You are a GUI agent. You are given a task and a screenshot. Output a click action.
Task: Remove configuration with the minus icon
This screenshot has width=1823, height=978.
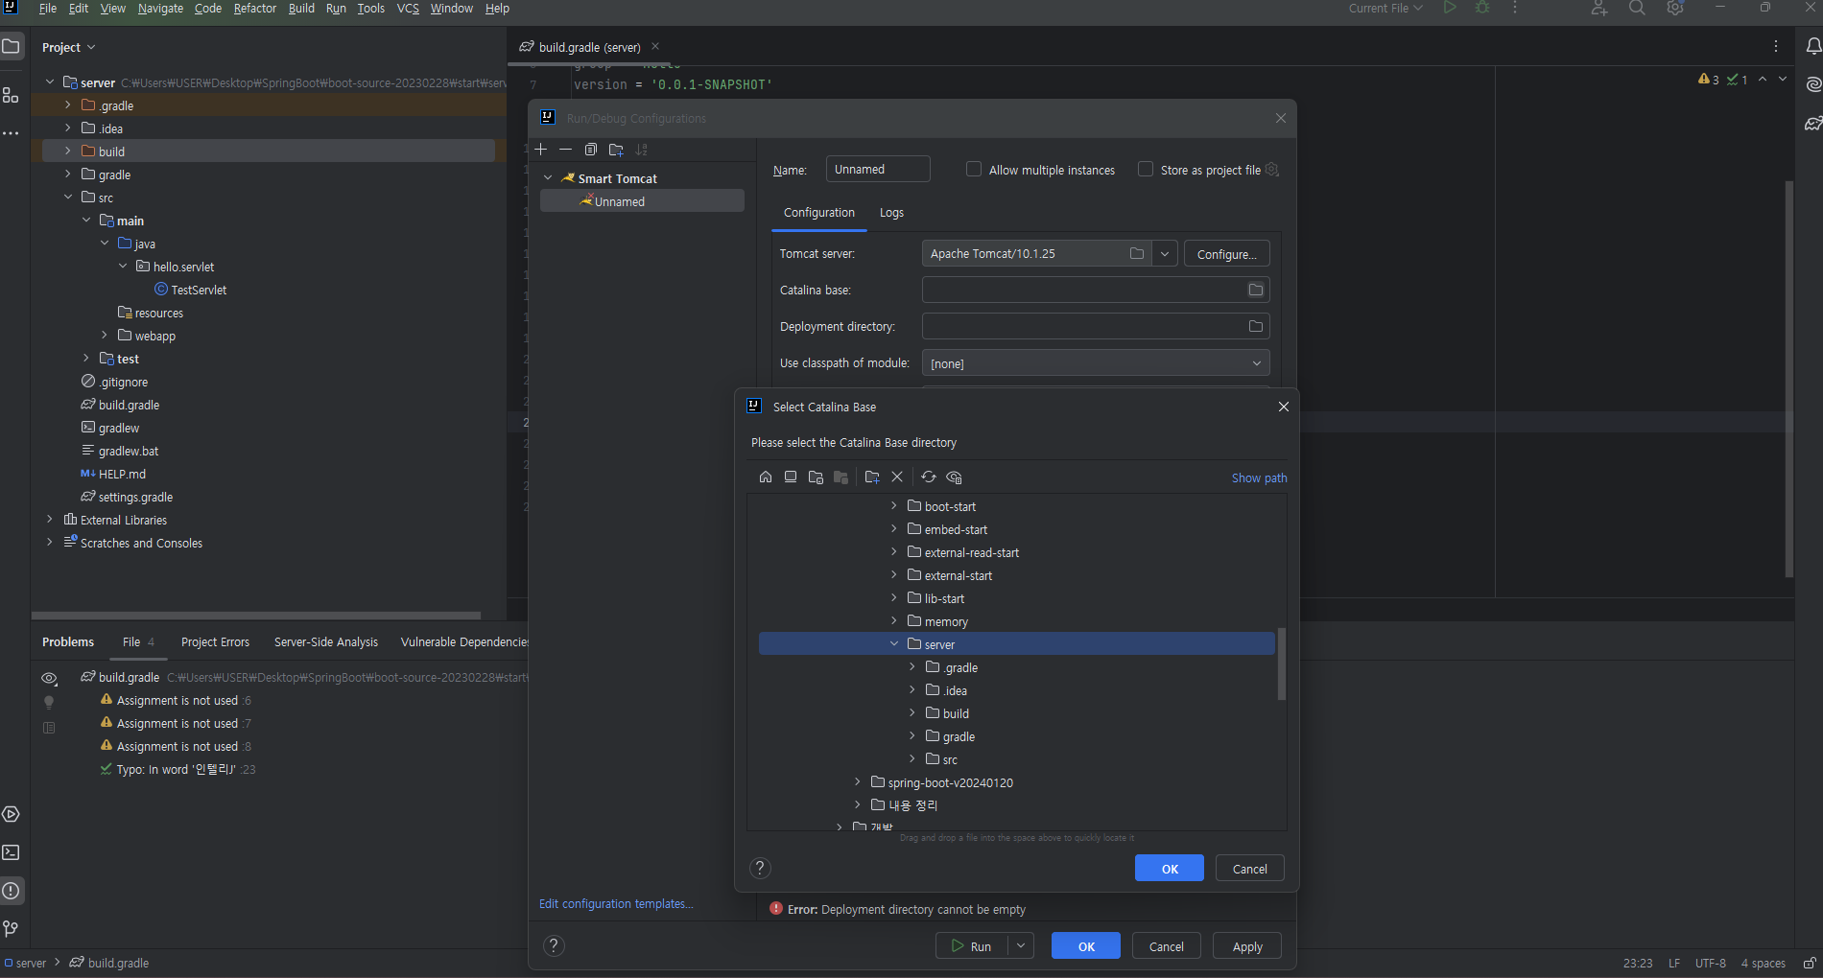[x=566, y=150]
